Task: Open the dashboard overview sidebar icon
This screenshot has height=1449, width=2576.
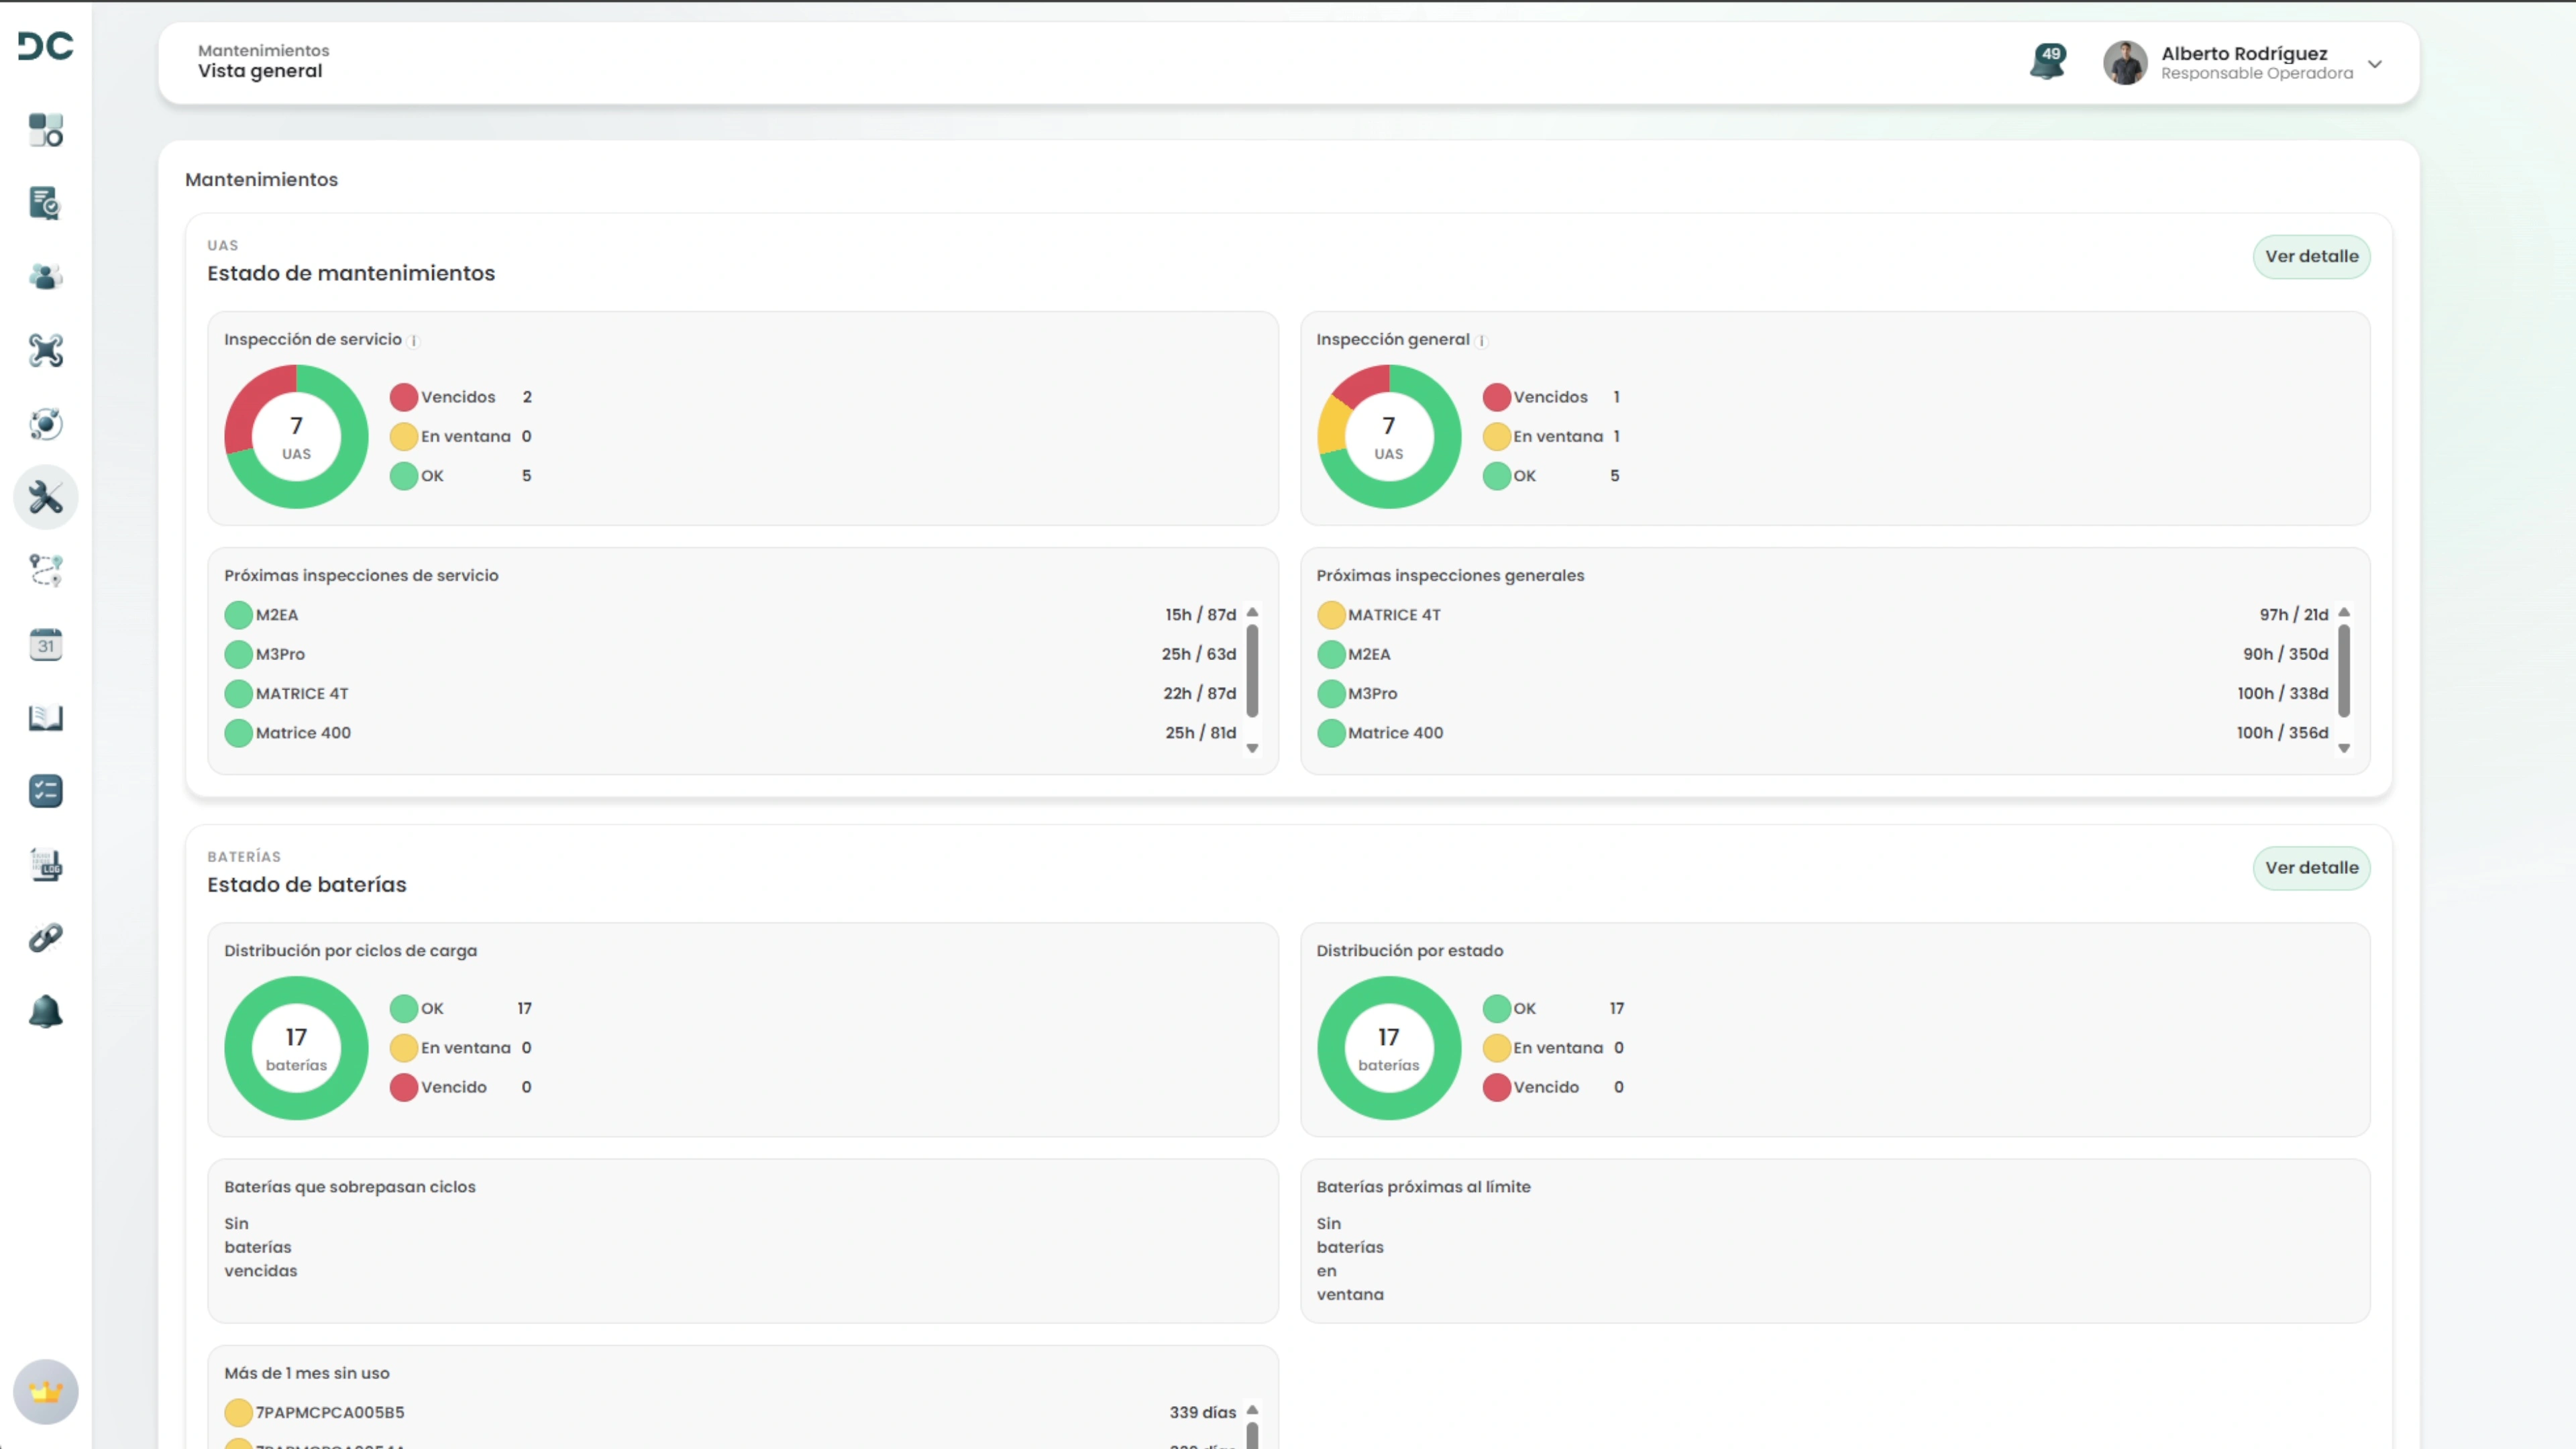Action: click(45, 130)
